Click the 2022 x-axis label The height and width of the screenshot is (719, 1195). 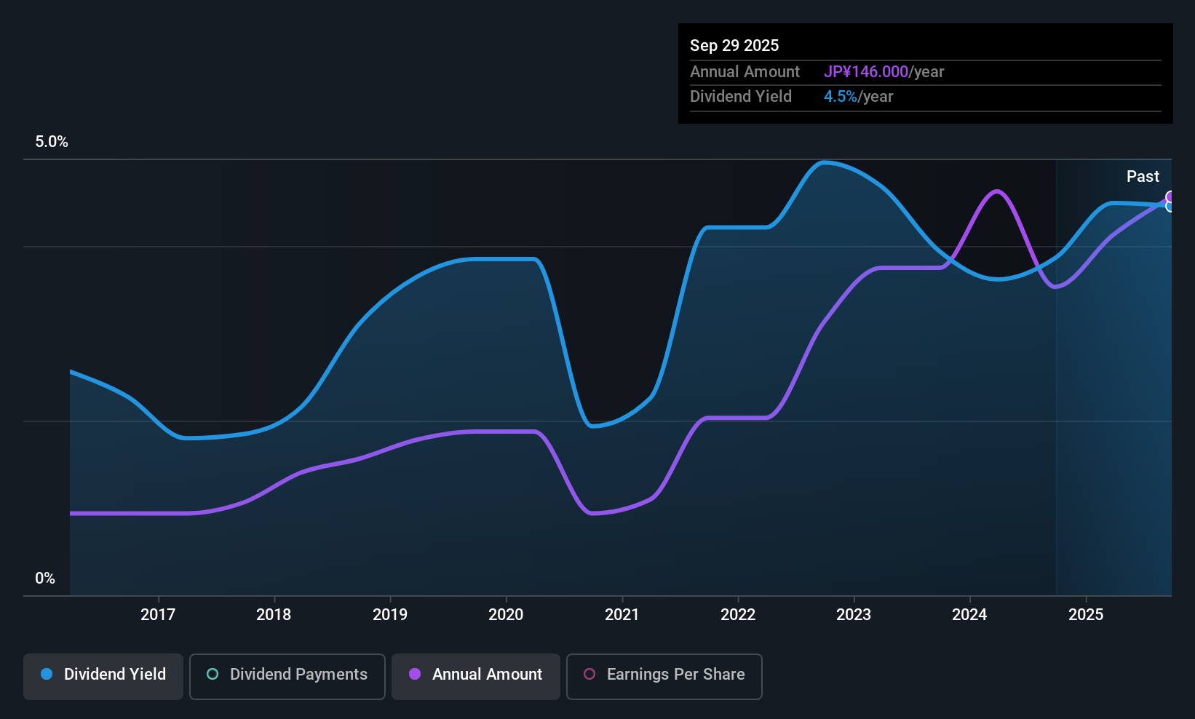pyautogui.click(x=738, y=615)
